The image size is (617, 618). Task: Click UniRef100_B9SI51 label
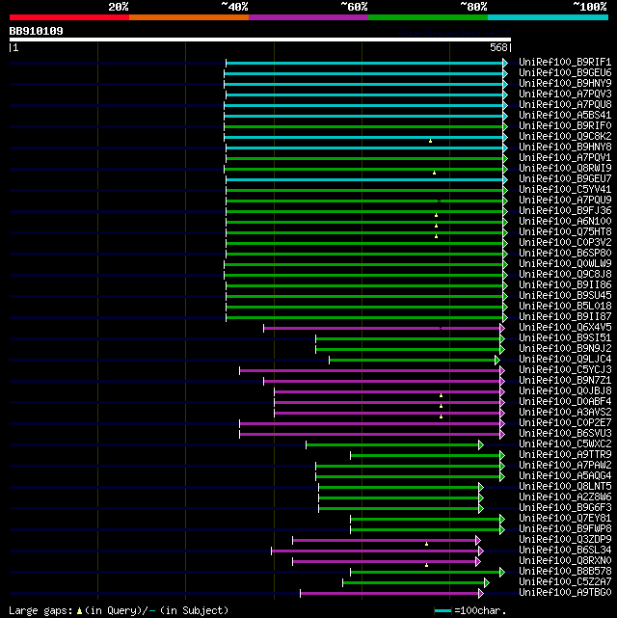tap(565, 337)
